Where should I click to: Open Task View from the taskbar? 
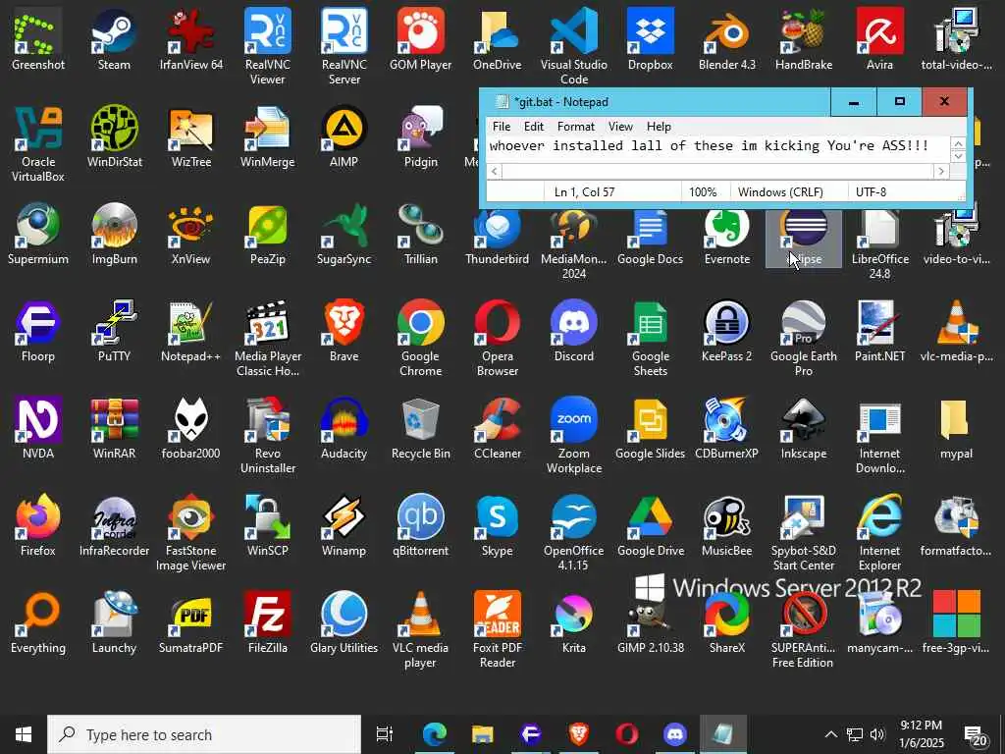(x=385, y=734)
